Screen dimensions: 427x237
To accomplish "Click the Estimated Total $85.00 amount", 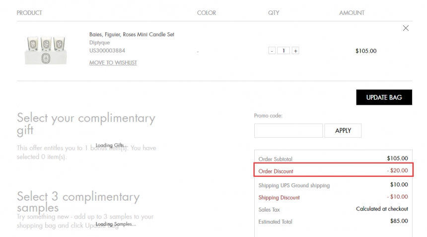I will point(399,221).
